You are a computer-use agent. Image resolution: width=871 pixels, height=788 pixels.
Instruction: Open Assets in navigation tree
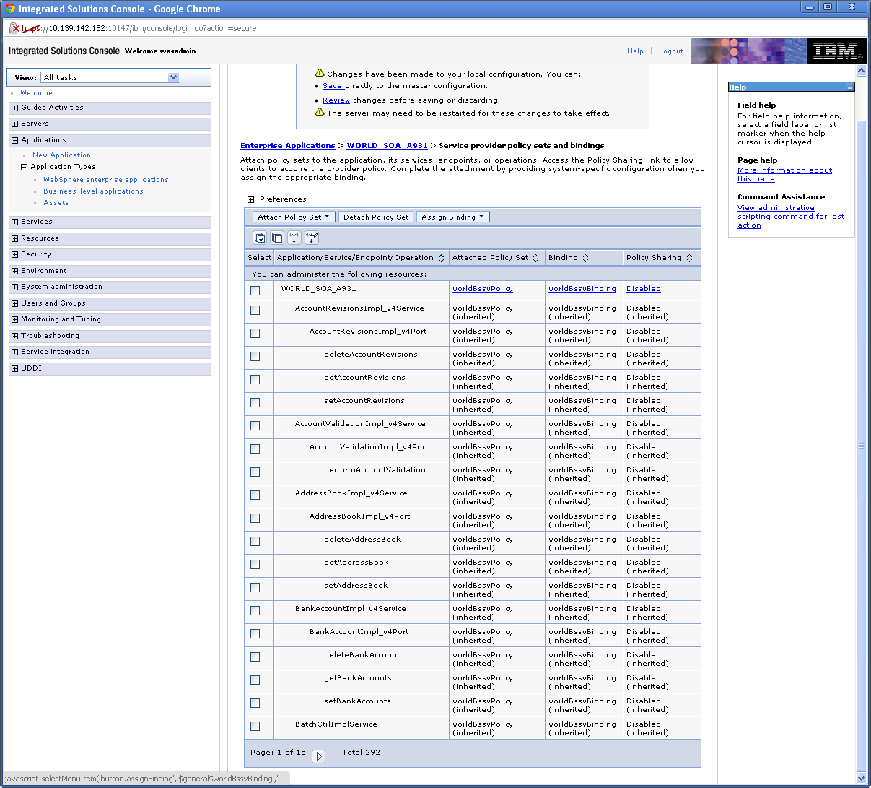point(56,203)
